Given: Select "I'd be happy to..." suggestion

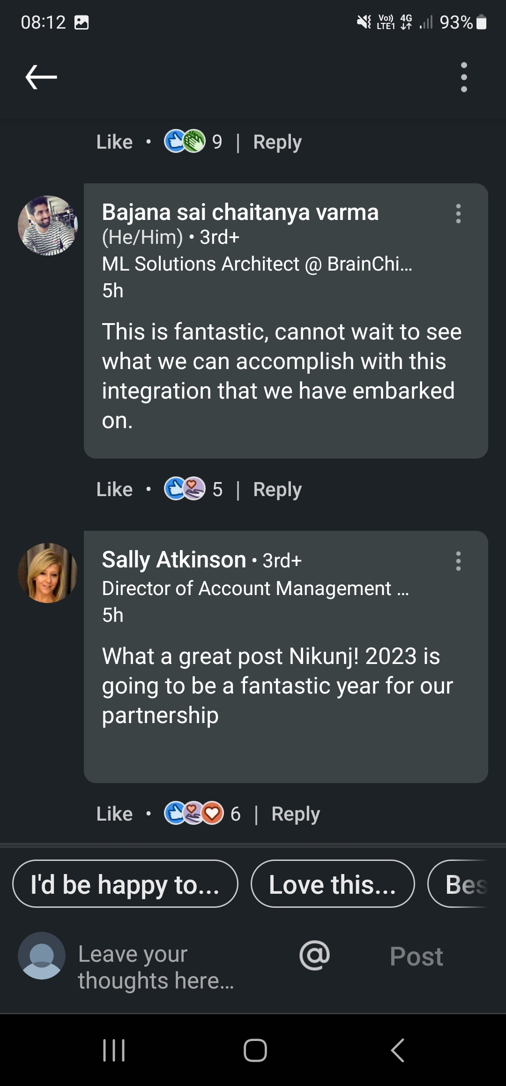Looking at the screenshot, I should tap(125, 883).
